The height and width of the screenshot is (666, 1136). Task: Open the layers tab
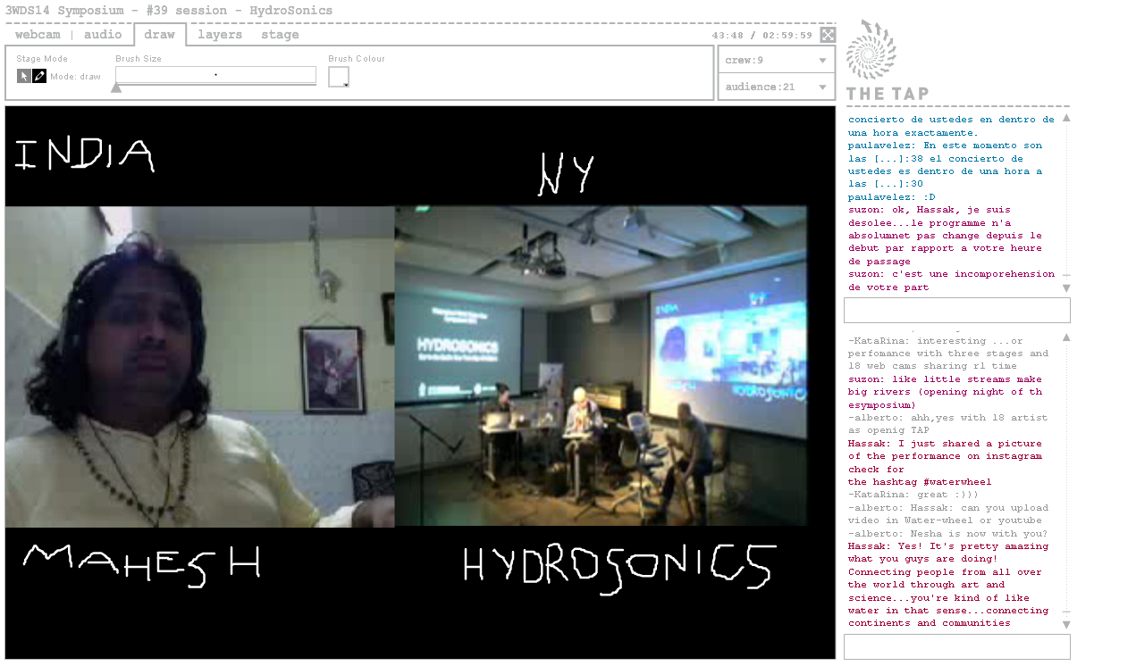pyautogui.click(x=220, y=35)
